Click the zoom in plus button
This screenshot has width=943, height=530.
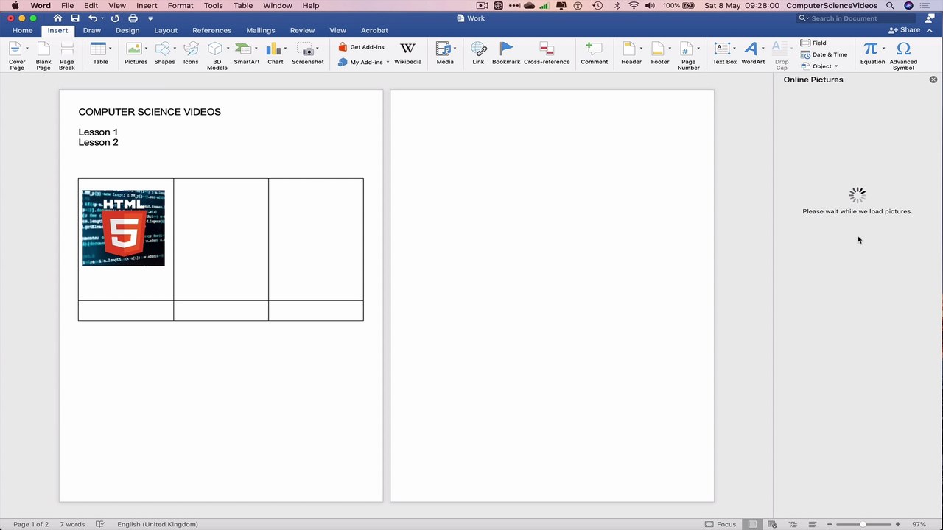897,524
